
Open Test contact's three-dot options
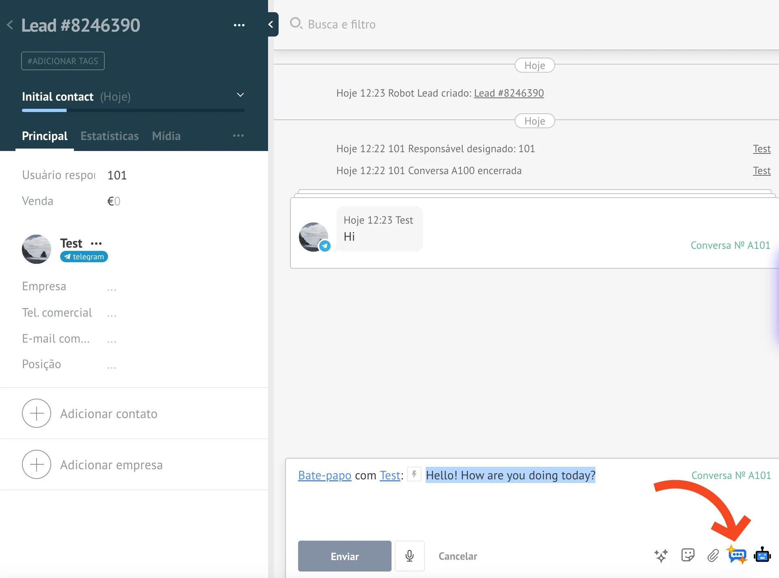pyautogui.click(x=96, y=244)
